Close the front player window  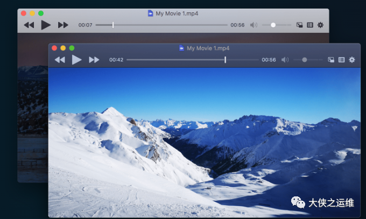[54, 48]
